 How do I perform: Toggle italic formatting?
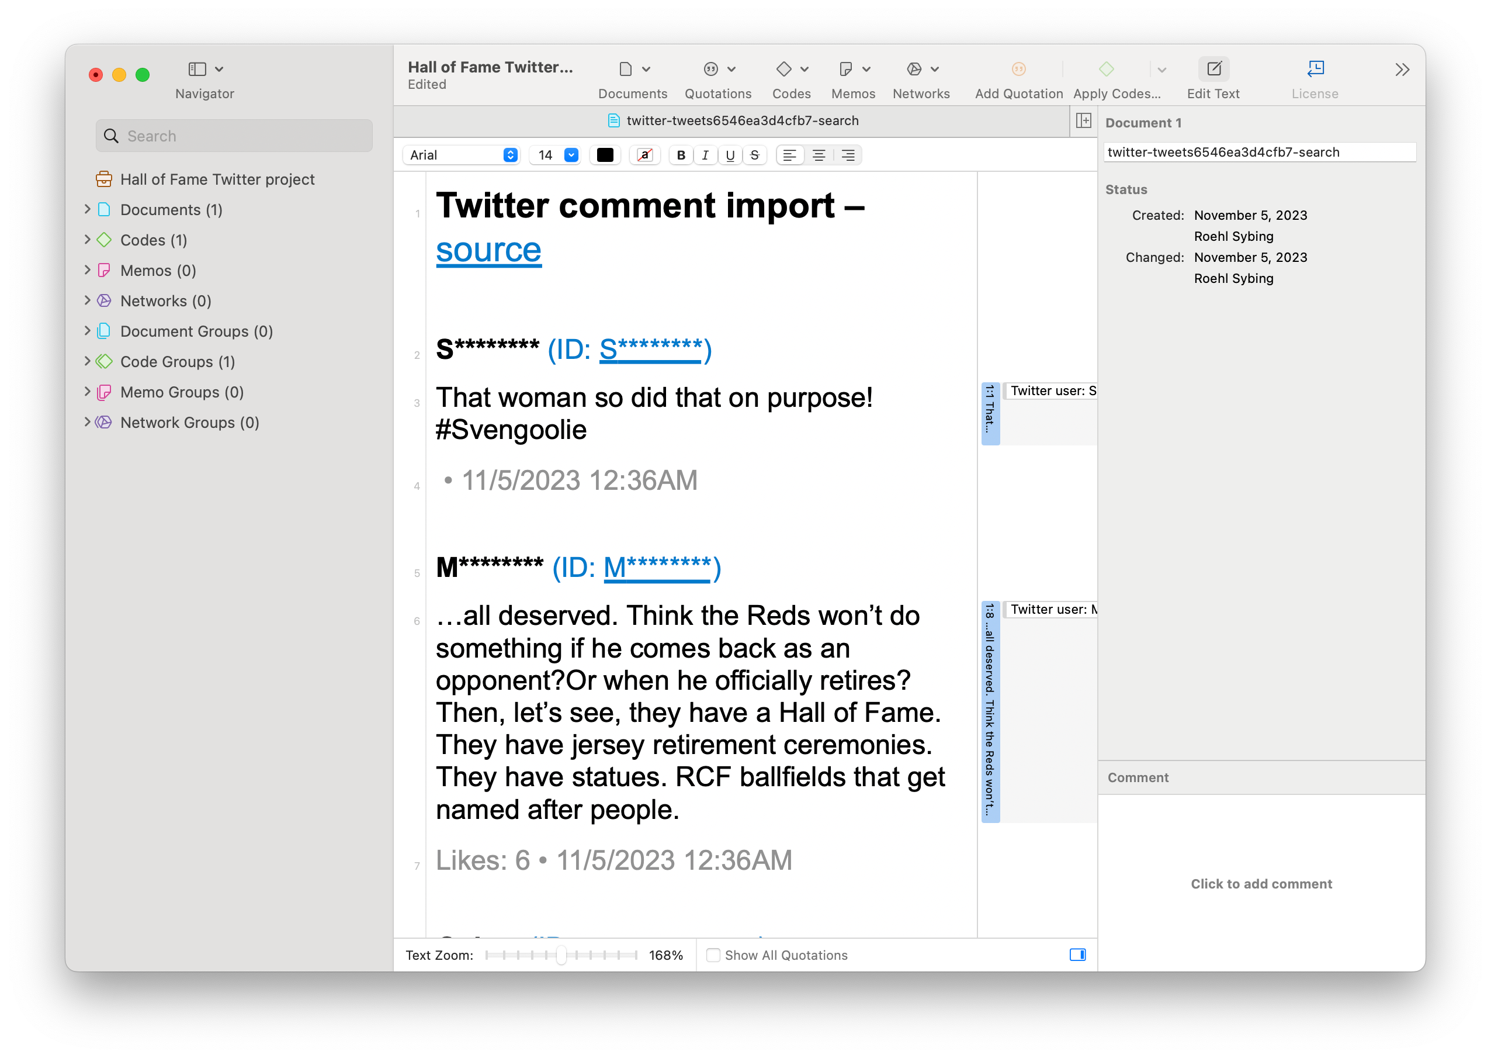tap(705, 155)
